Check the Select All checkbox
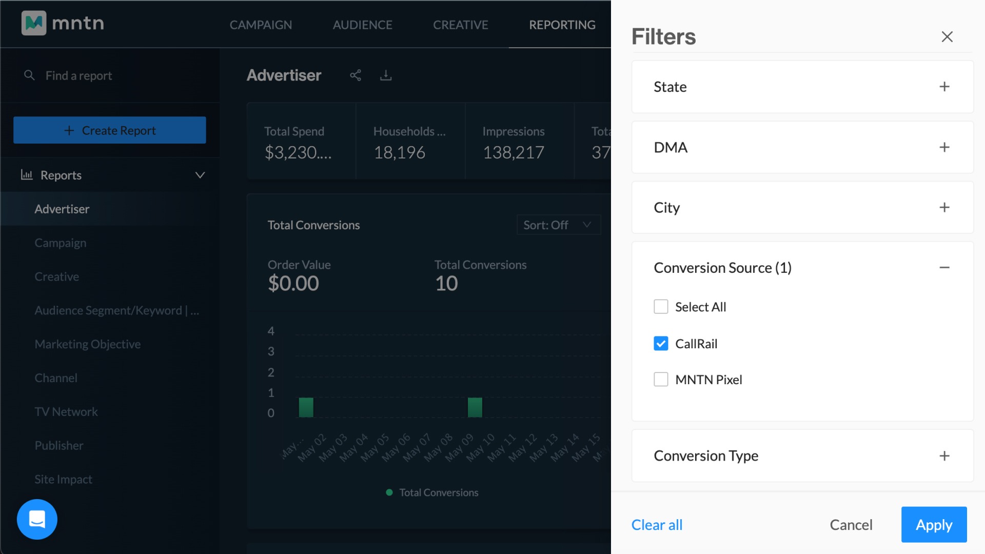985x554 pixels. tap(661, 307)
